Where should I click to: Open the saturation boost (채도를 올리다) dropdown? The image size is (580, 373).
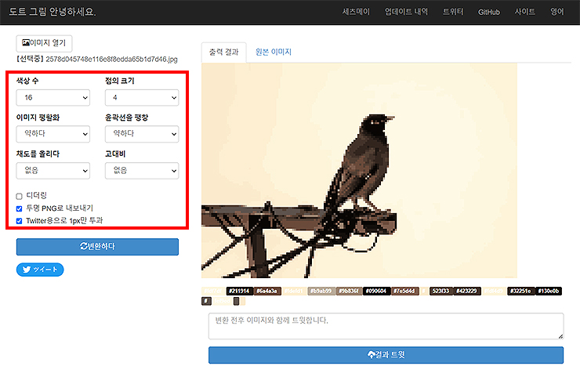pyautogui.click(x=53, y=170)
